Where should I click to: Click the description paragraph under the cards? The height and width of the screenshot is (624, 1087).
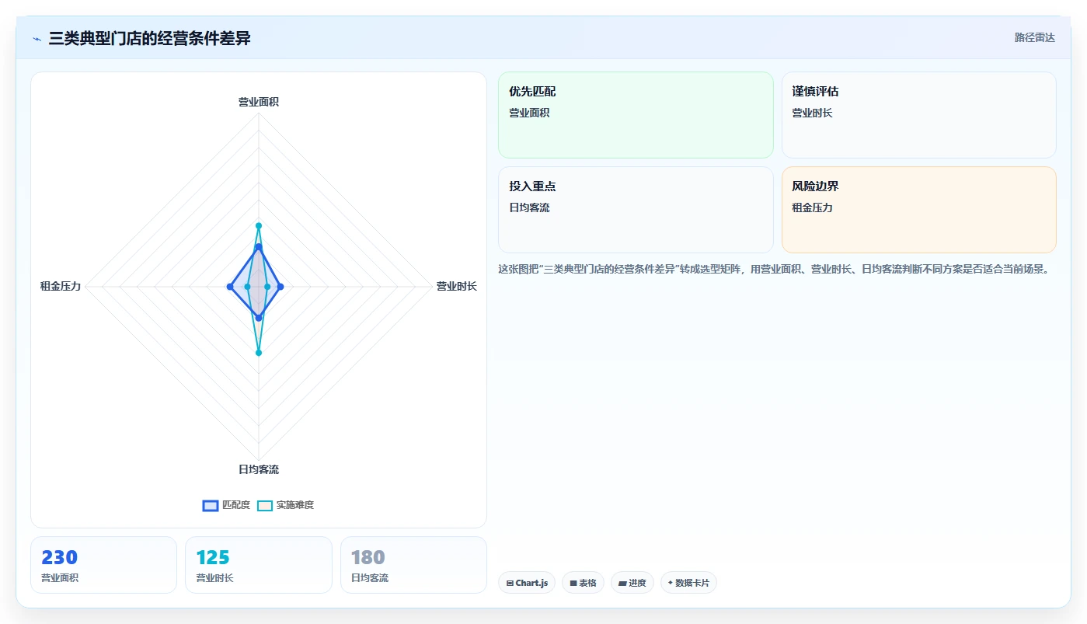point(774,270)
